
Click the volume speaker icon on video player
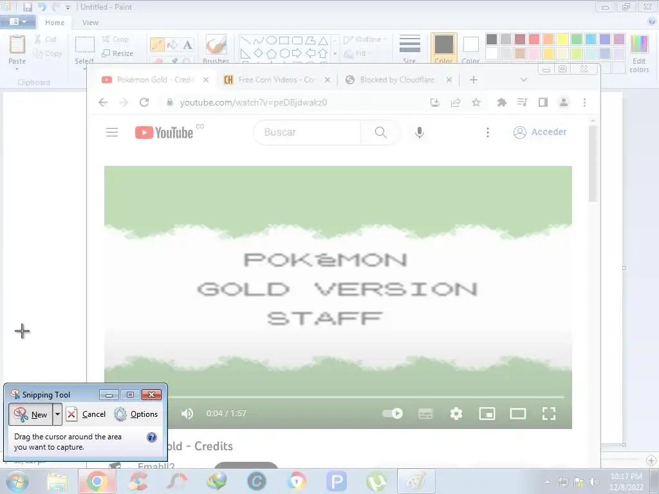[x=187, y=414]
